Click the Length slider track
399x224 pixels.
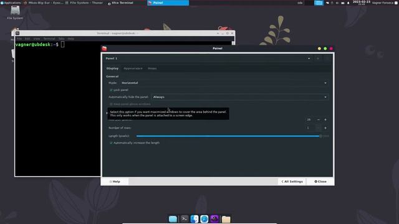(x=228, y=136)
